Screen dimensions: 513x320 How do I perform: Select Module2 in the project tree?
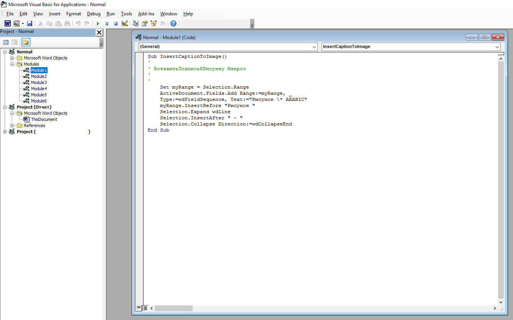39,76
